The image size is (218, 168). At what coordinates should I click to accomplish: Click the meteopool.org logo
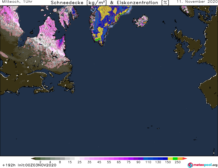(x=203, y=165)
